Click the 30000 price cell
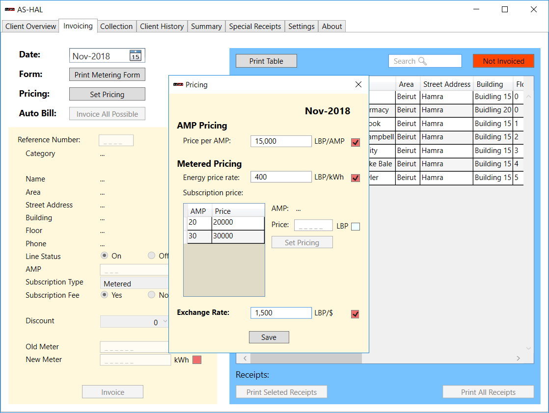The image size is (549, 413). click(238, 236)
